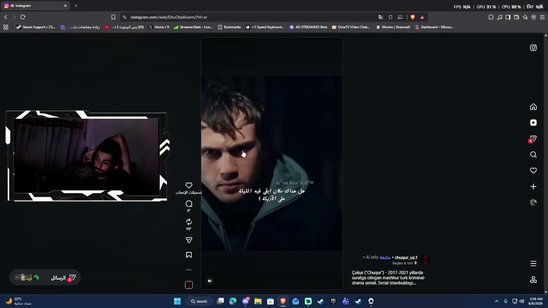This screenshot has width=548, height=308.
Task: Open File Explorer from taskbar
Action: [258, 301]
